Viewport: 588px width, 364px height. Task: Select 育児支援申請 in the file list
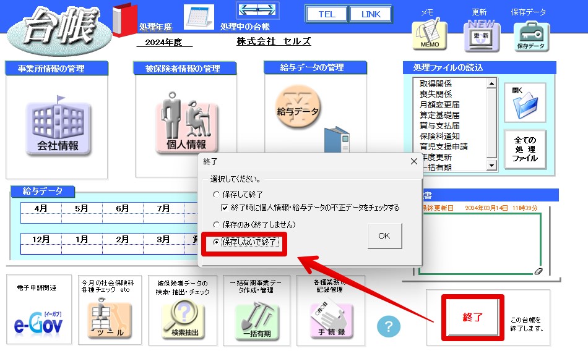pos(444,146)
